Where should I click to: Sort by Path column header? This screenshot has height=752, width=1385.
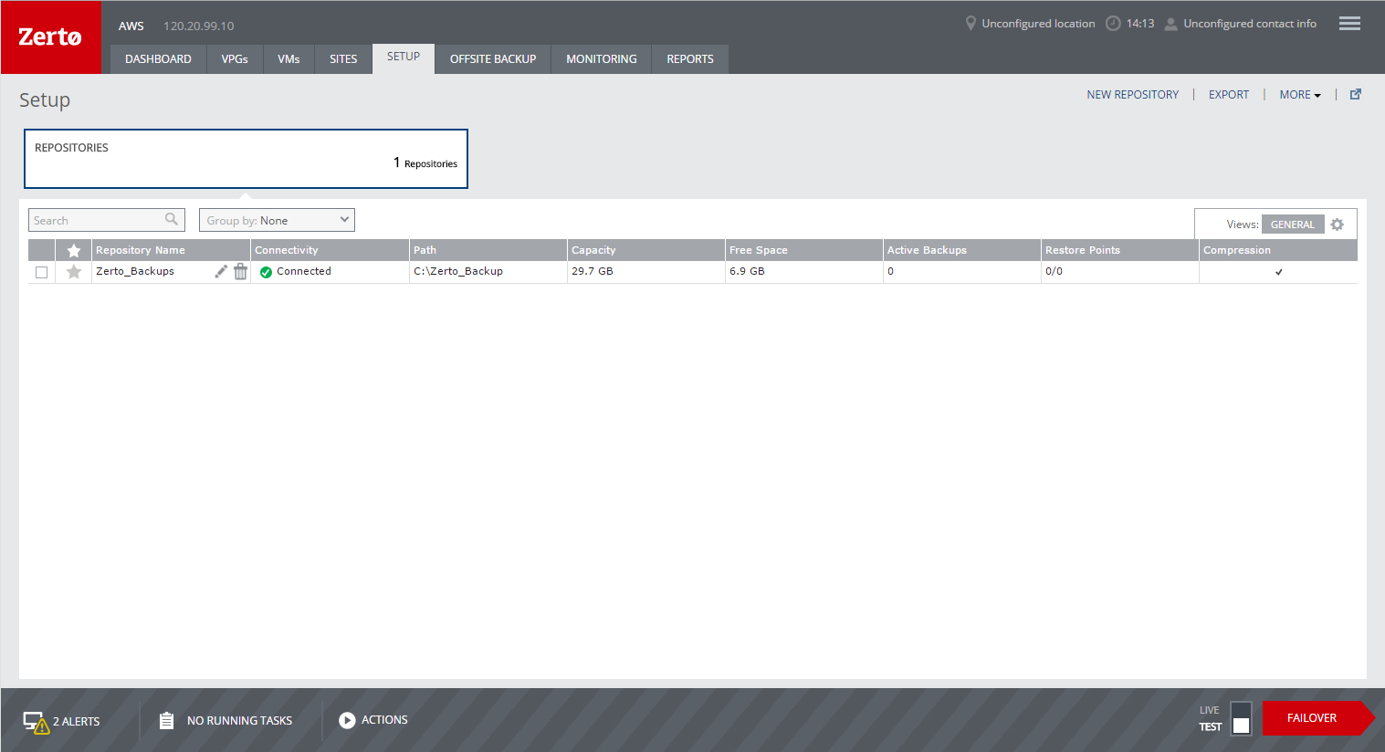pyautogui.click(x=488, y=250)
